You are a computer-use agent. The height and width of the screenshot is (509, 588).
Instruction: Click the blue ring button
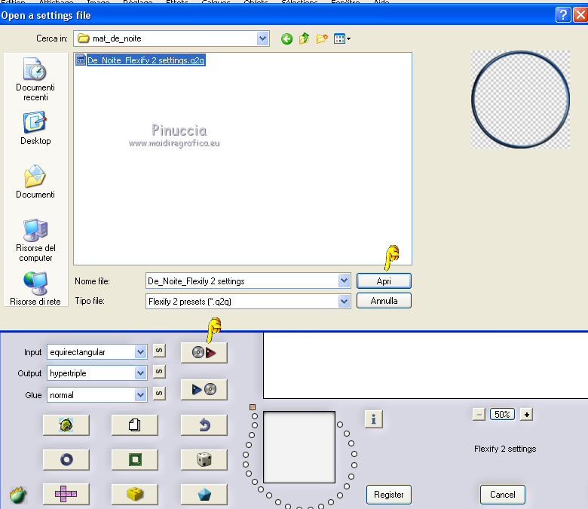pos(66,459)
